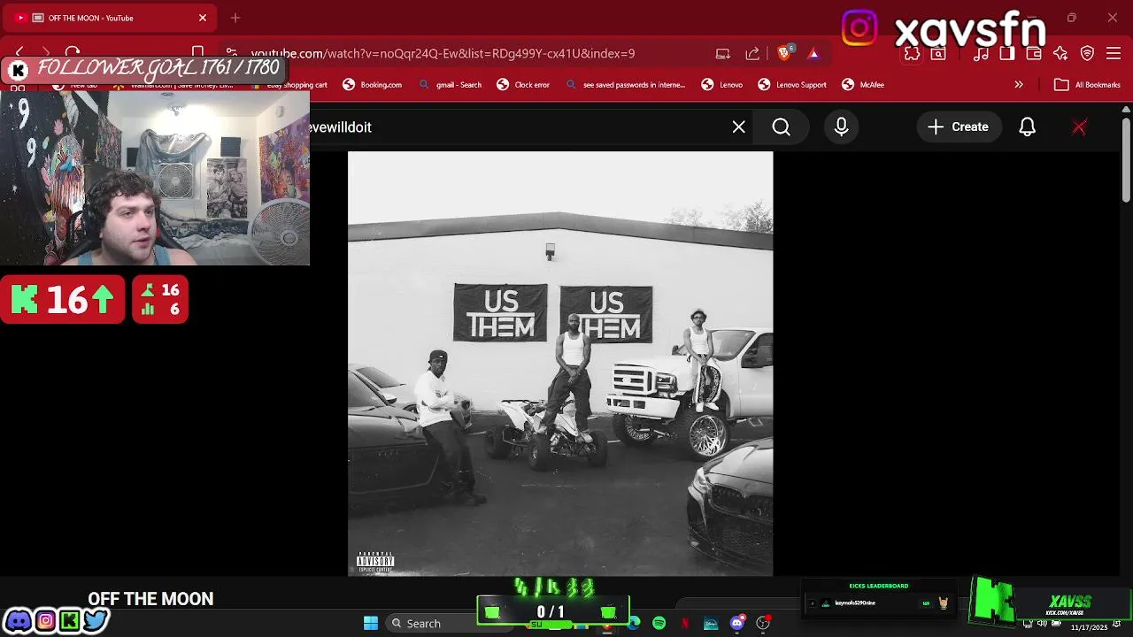Image resolution: width=1133 pixels, height=637 pixels.
Task: Open the music note media control icon
Action: click(981, 54)
